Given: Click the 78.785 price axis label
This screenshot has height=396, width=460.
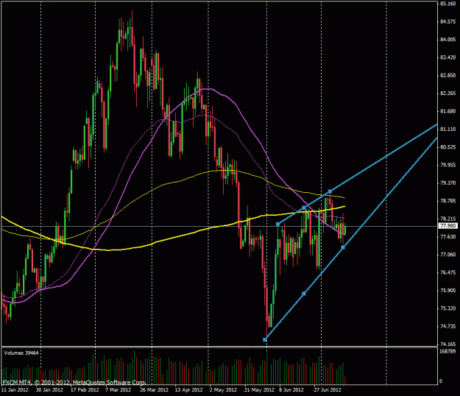Looking at the screenshot, I should tap(448, 201).
